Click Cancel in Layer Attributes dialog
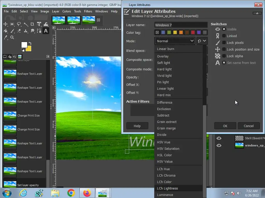This screenshot has width=265, height=198. click(249, 126)
